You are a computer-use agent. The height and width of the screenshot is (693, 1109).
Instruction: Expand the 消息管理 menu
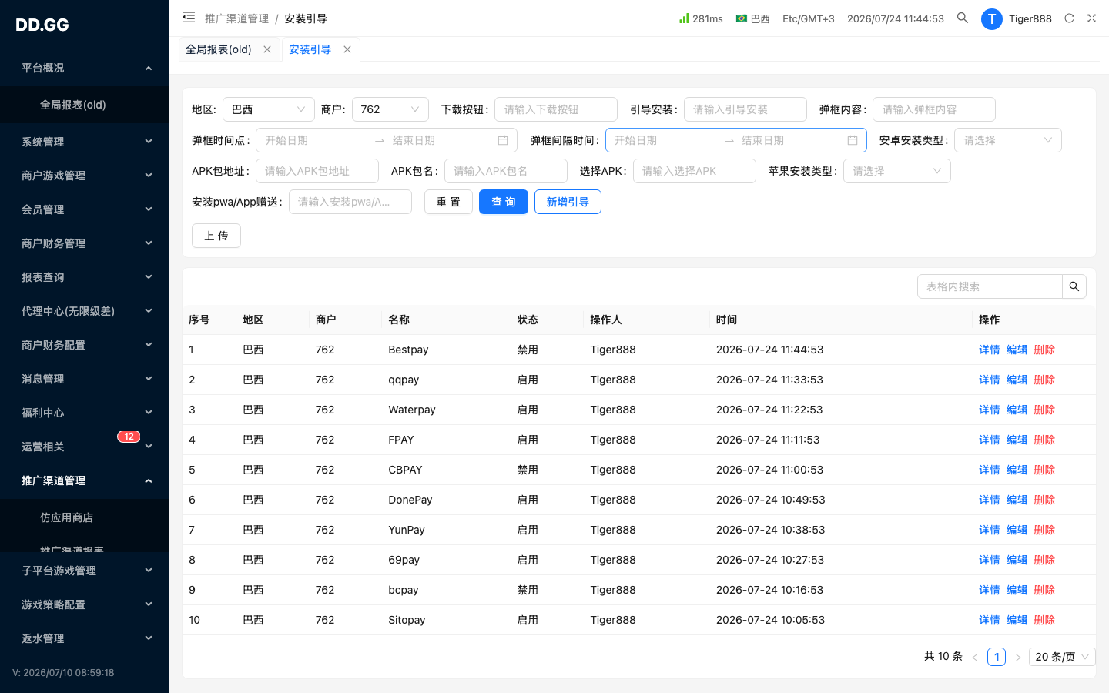pyautogui.click(x=85, y=379)
